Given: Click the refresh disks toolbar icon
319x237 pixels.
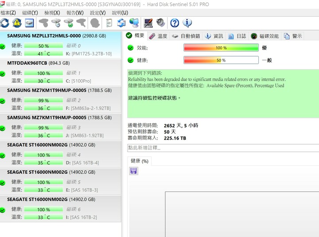Looking at the screenshot, I should pyautogui.click(x=5, y=23).
